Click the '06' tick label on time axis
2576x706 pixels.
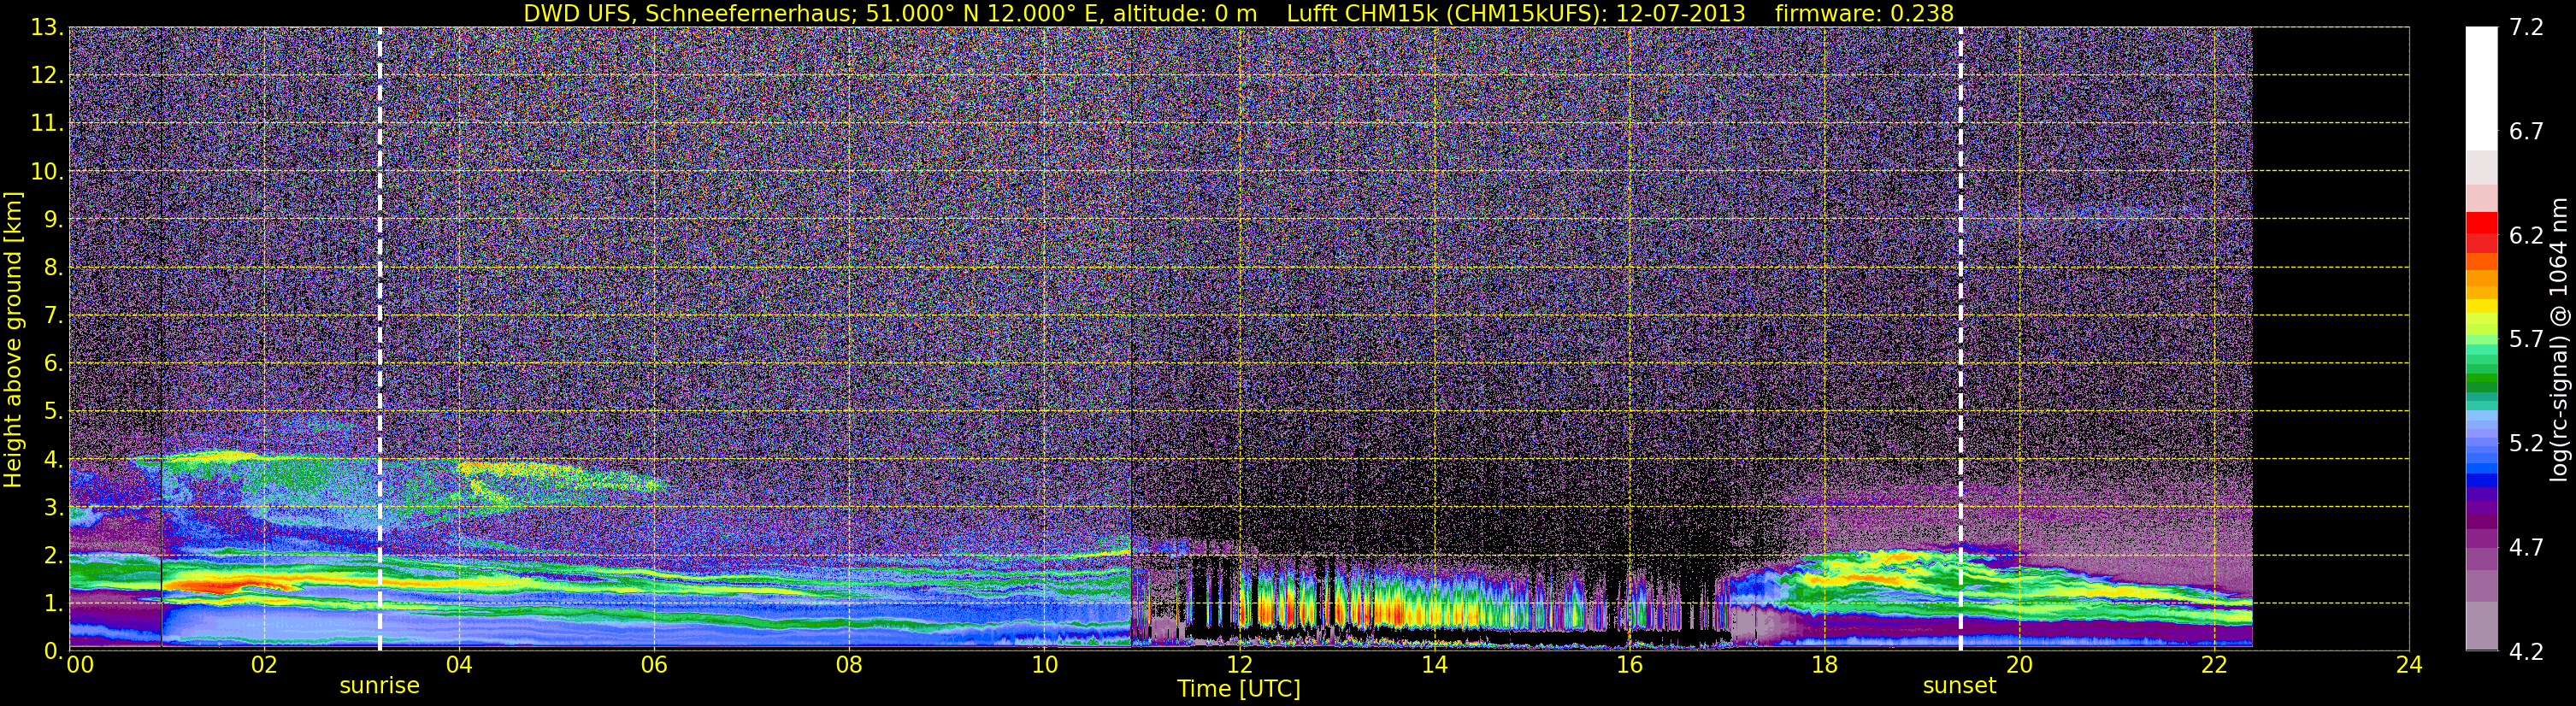(654, 665)
